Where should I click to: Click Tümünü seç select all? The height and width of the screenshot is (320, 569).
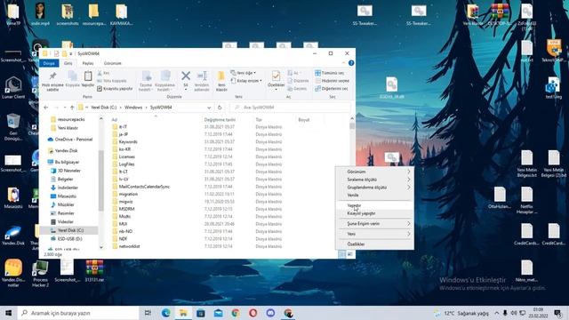(x=330, y=73)
